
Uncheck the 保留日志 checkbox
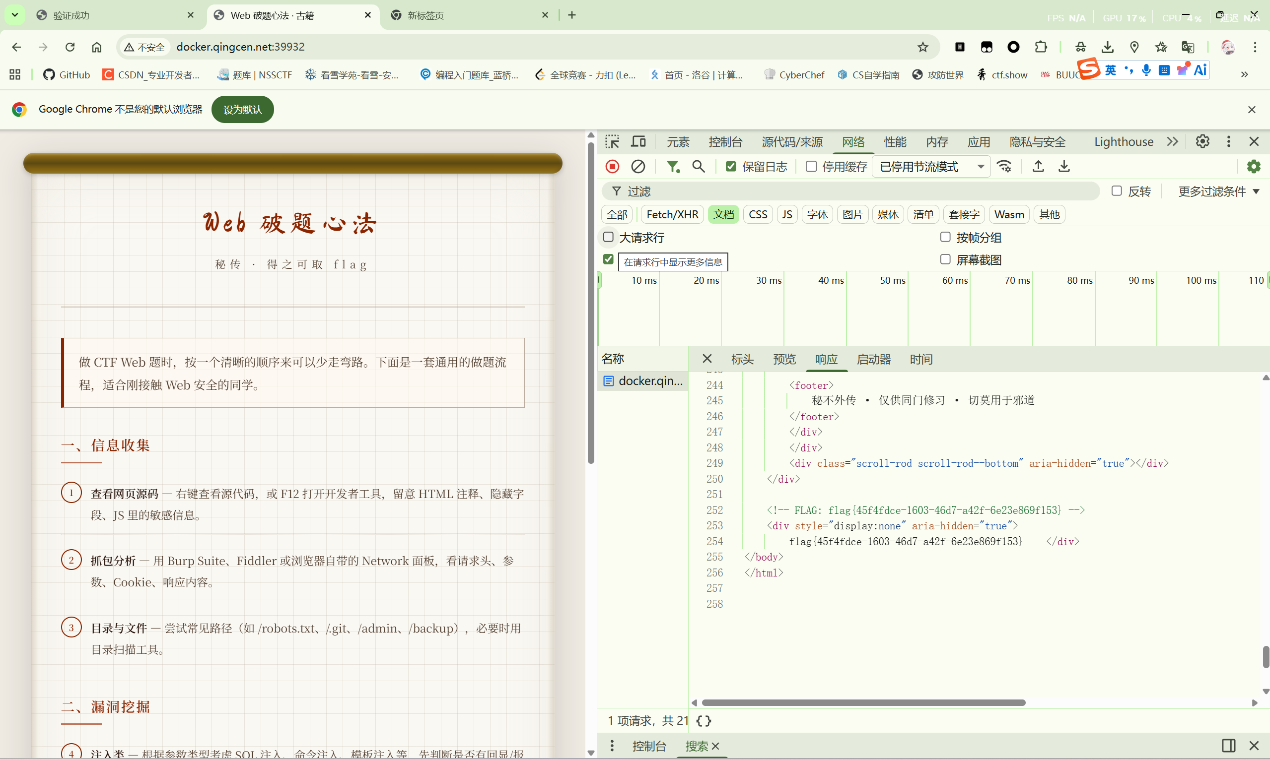(x=731, y=167)
